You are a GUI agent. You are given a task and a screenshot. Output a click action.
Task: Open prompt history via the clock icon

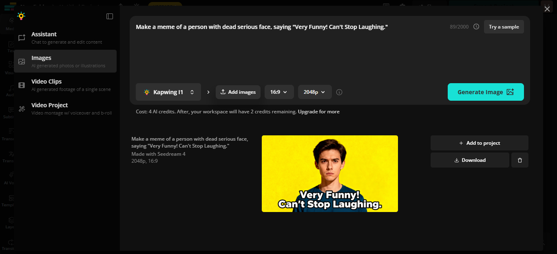476,26
